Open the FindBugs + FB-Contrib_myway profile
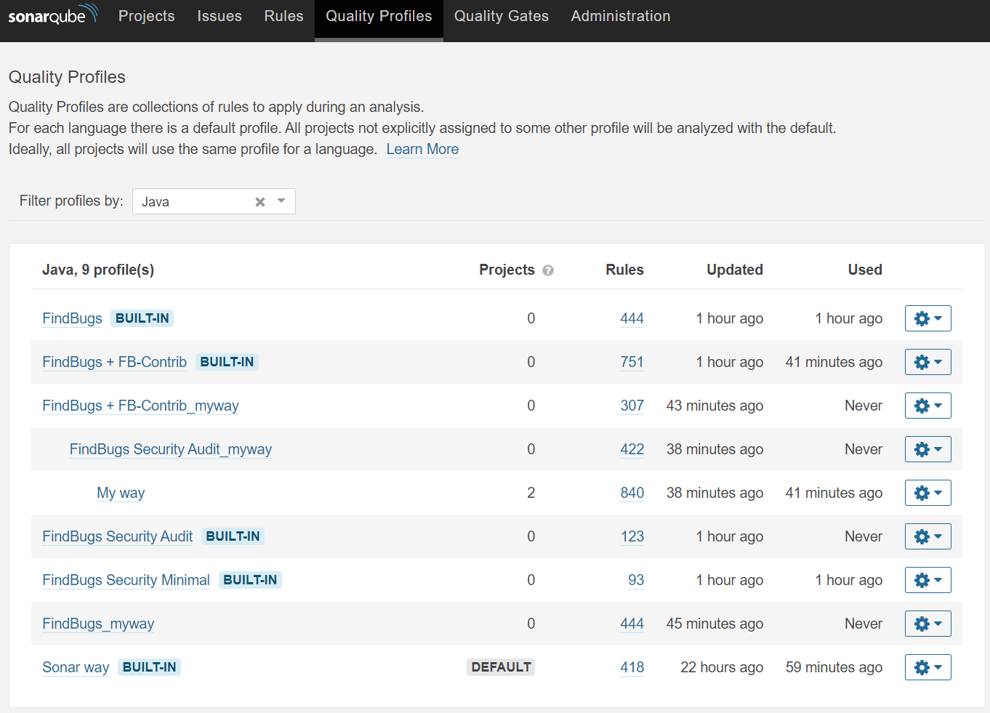990x713 pixels. 140,406
